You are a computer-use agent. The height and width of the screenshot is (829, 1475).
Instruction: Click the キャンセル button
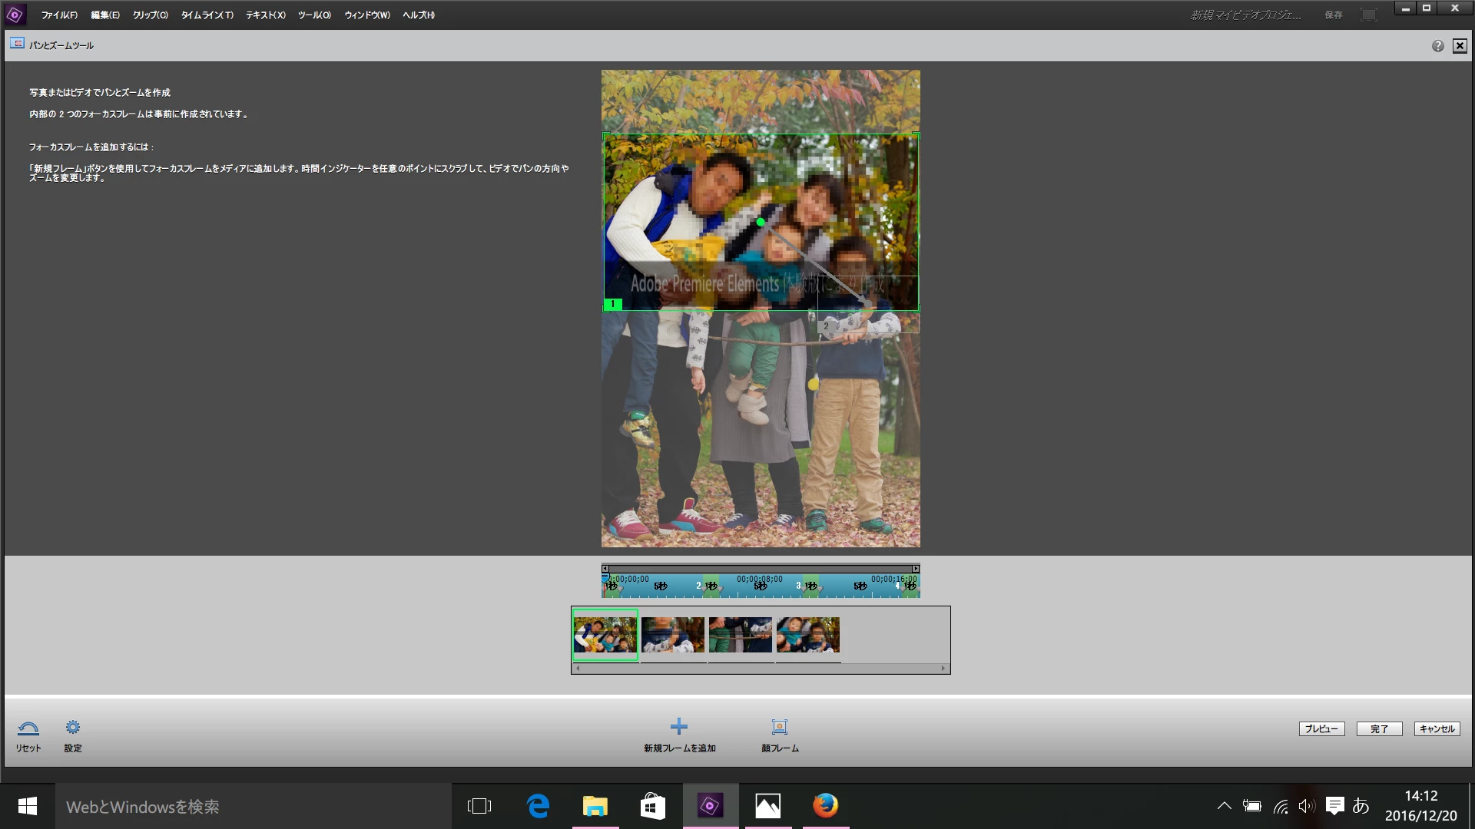coord(1437,729)
